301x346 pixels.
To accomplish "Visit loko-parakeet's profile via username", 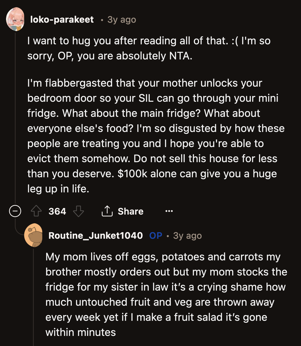I will 62,19.
